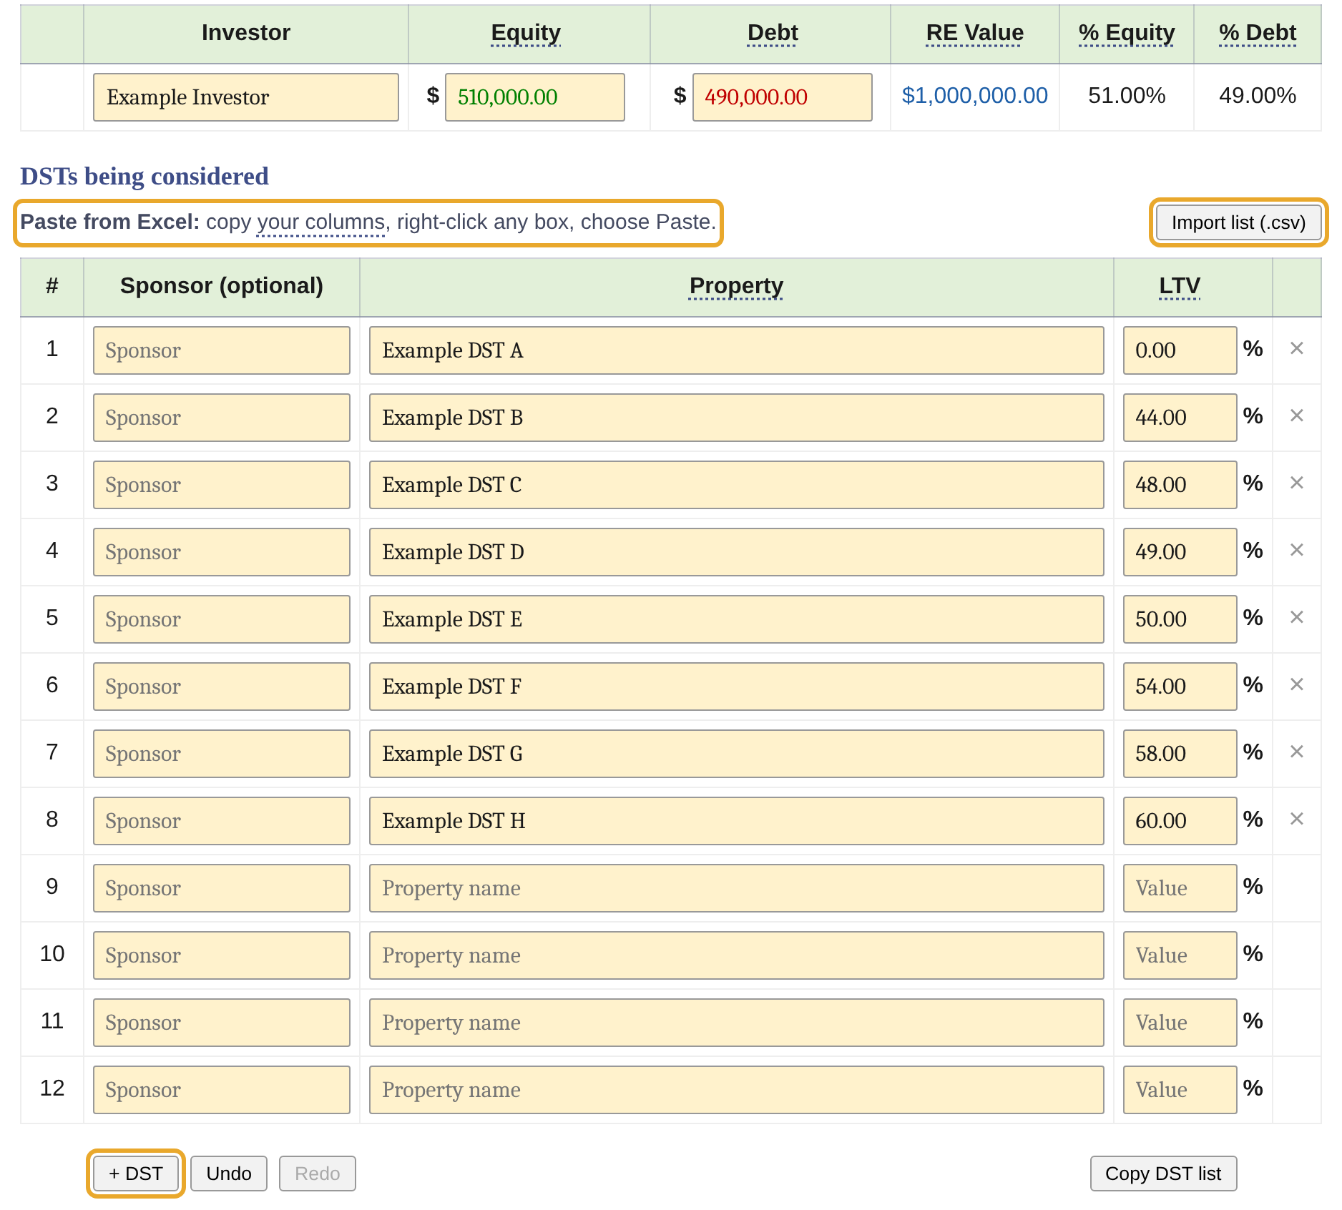Click the % Equity column header
The image size is (1342, 1210).
(x=1127, y=33)
